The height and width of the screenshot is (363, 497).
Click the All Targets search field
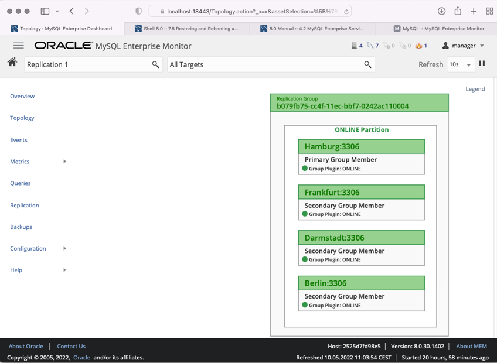click(x=271, y=64)
